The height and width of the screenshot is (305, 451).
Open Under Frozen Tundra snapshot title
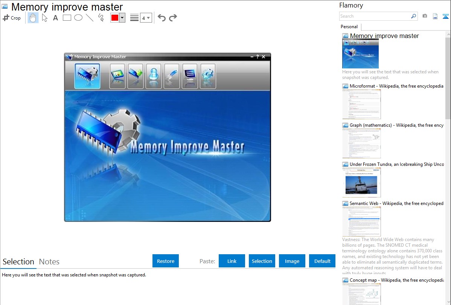tap(397, 164)
